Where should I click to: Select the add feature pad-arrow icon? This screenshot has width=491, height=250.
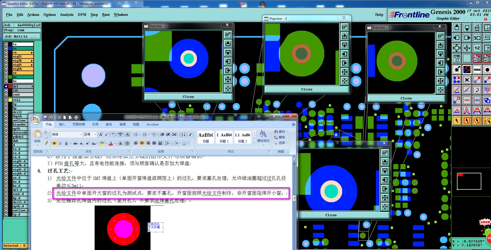click(457, 70)
